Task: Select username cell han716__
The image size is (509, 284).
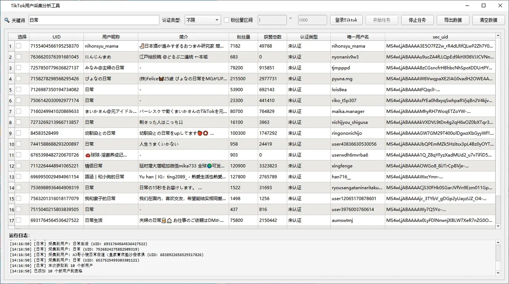Action: click(x=357, y=177)
